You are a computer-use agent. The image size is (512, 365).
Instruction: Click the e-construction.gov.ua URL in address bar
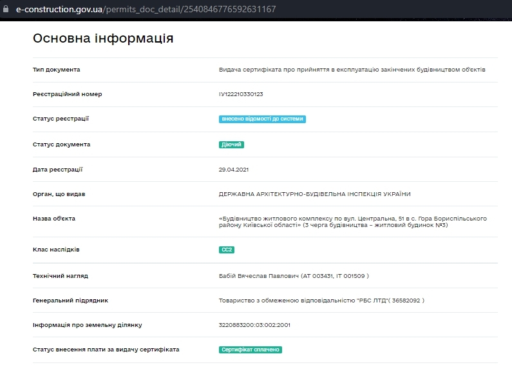pos(146,9)
